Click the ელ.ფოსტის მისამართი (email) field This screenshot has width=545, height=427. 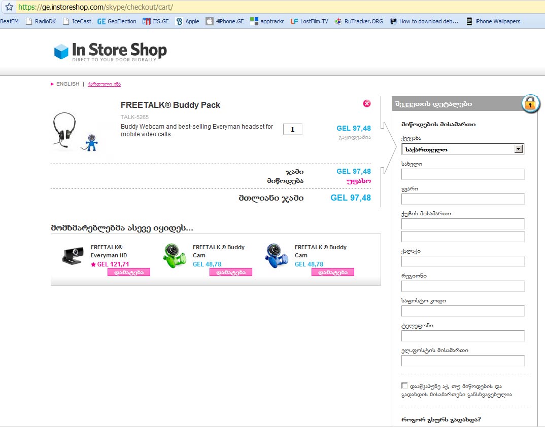tap(463, 361)
